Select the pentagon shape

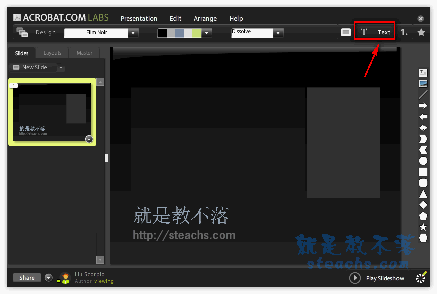click(x=423, y=216)
